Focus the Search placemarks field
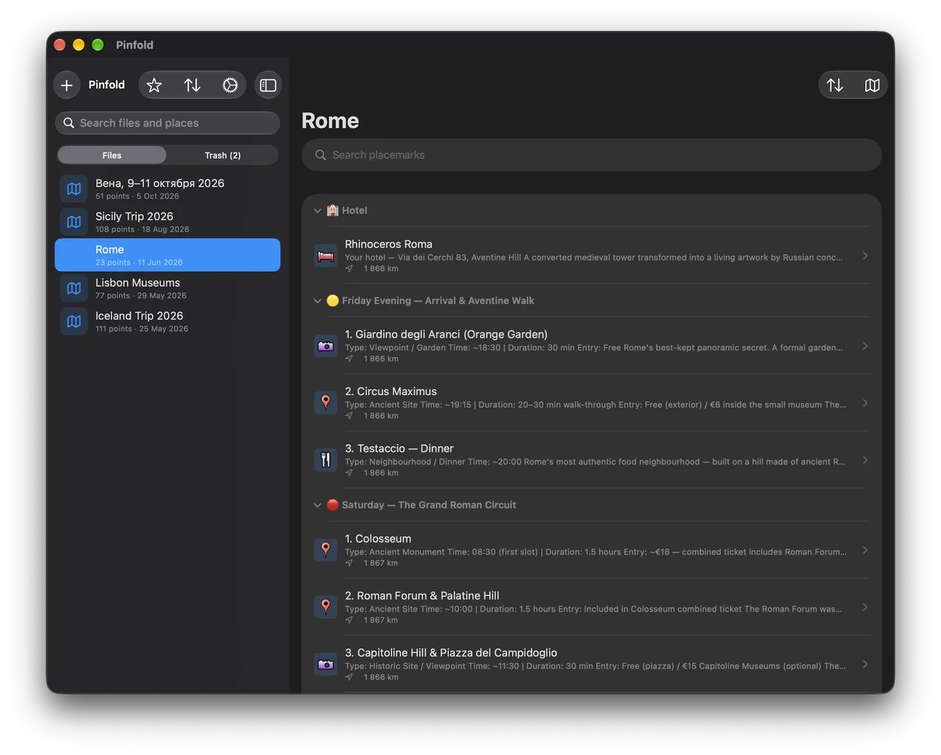Screen dimensions: 941x755 click(591, 155)
